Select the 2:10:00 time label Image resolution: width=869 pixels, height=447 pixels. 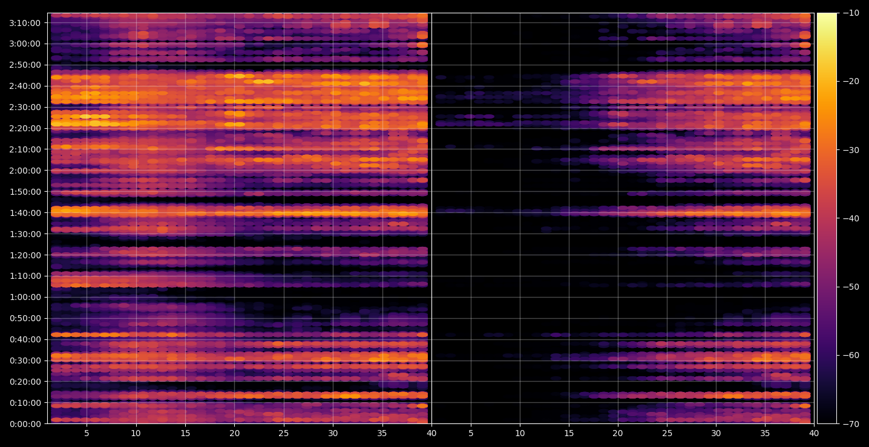point(25,149)
